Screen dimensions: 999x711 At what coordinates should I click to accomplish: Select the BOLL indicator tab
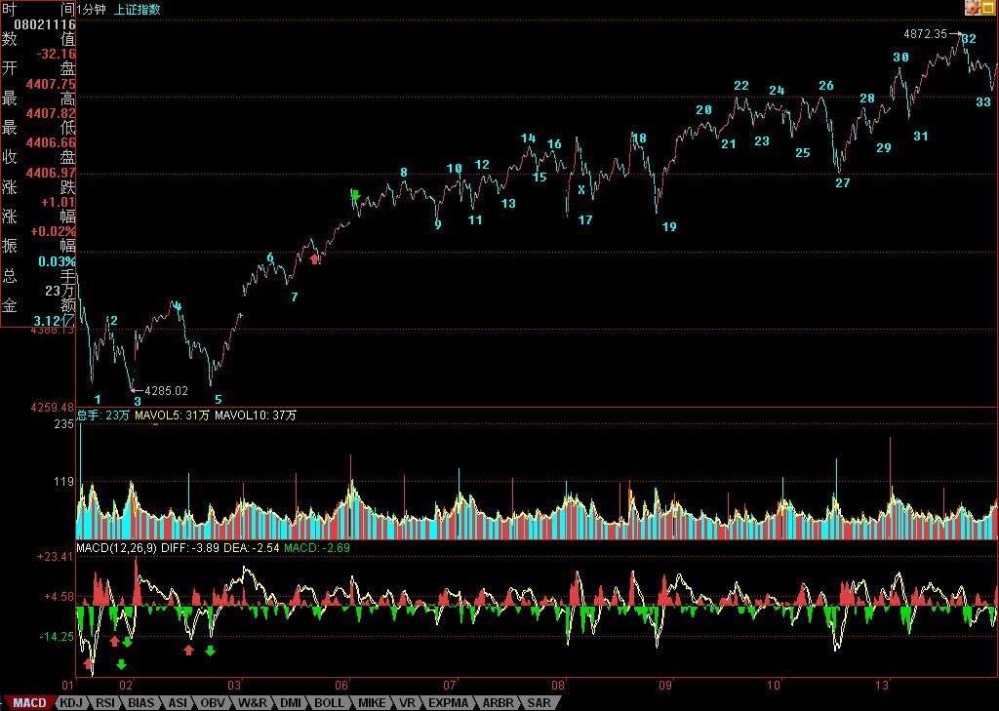pyautogui.click(x=329, y=702)
